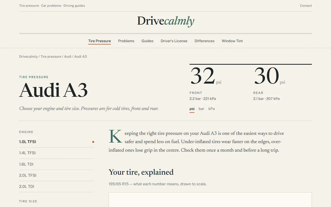Click the ENGINE section label
This screenshot has width=331, height=207.
click(26, 132)
